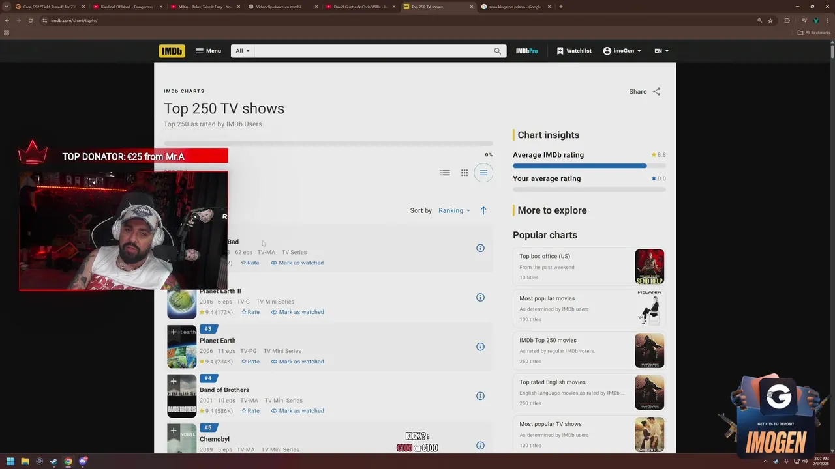Open info icon for Chernobyl
This screenshot has width=835, height=469.
point(480,446)
